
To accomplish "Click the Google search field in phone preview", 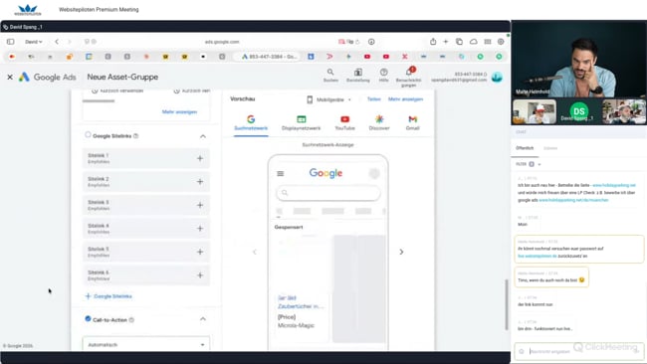I will coord(328,193).
